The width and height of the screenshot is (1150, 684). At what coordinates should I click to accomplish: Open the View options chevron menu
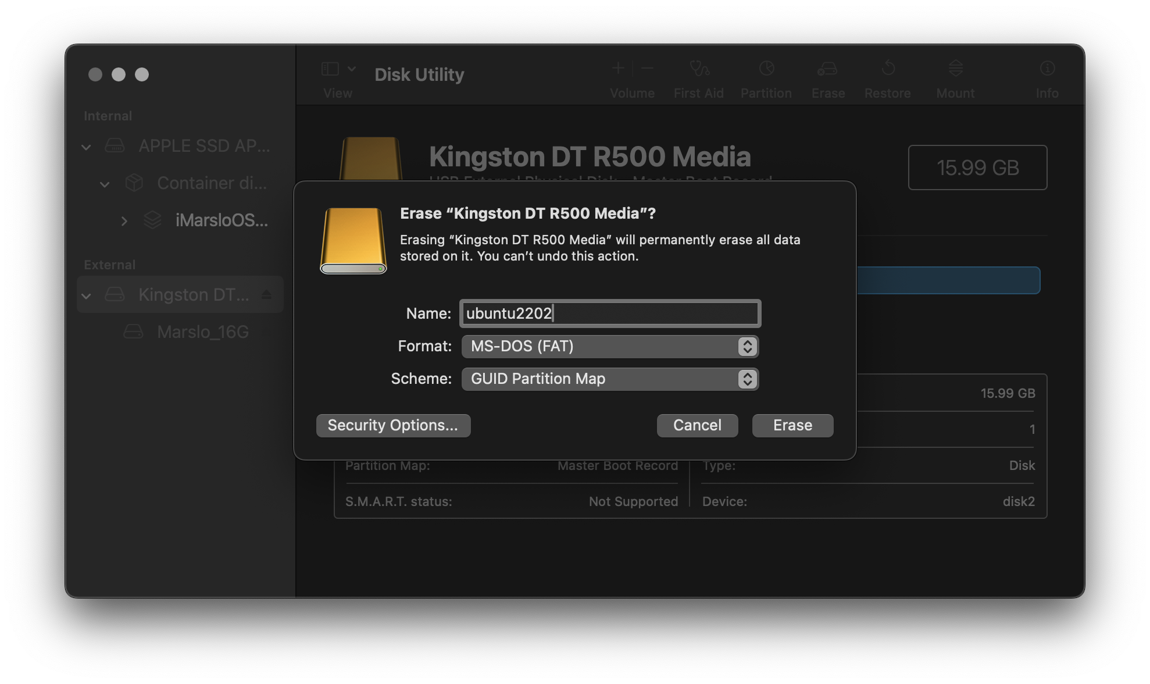(x=352, y=69)
